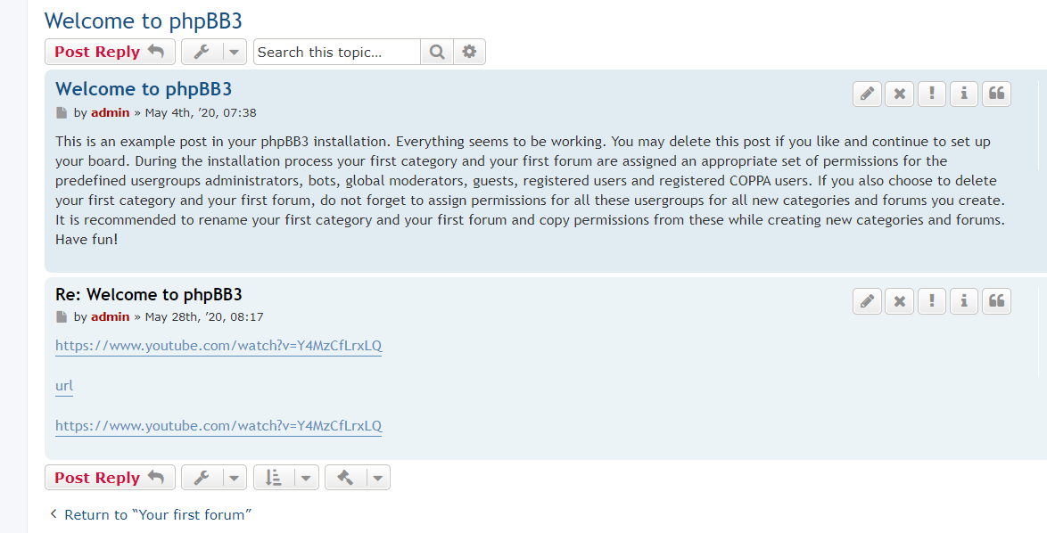The image size is (1047, 533).
Task: Show information for the Re: Welcome reply
Action: coord(963,301)
